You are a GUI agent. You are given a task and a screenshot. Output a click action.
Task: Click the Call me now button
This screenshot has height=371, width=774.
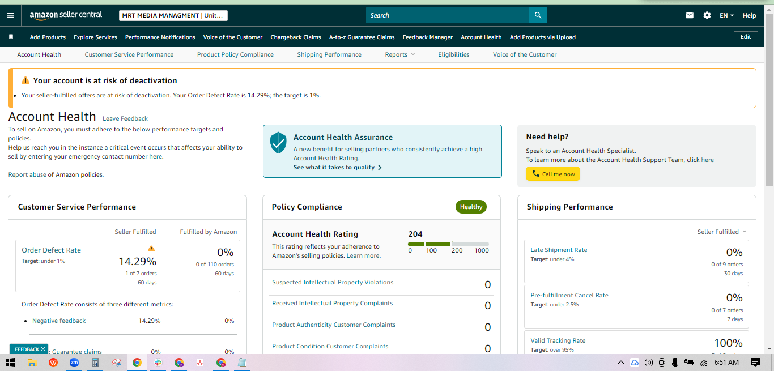553,174
